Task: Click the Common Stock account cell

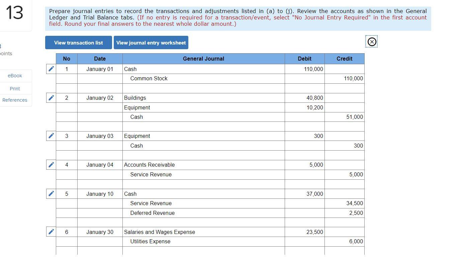Action: (x=204, y=78)
